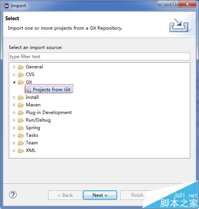Viewport: 199px width, 209px height.
Task: Click the Finish button
Action: coord(137,195)
